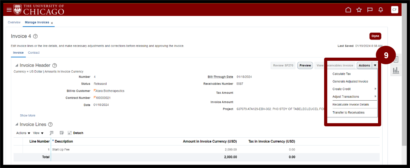Open the document panel icon on right sidebar
The image size is (410, 168).
pos(396,60)
